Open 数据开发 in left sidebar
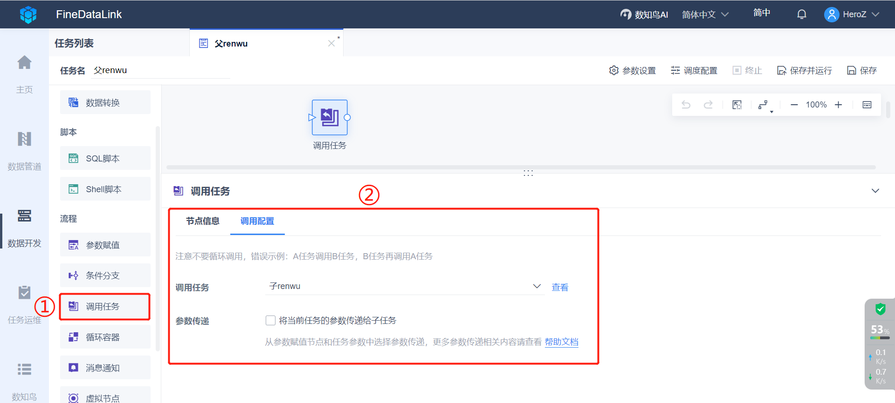This screenshot has height=403, width=895. pos(24,228)
